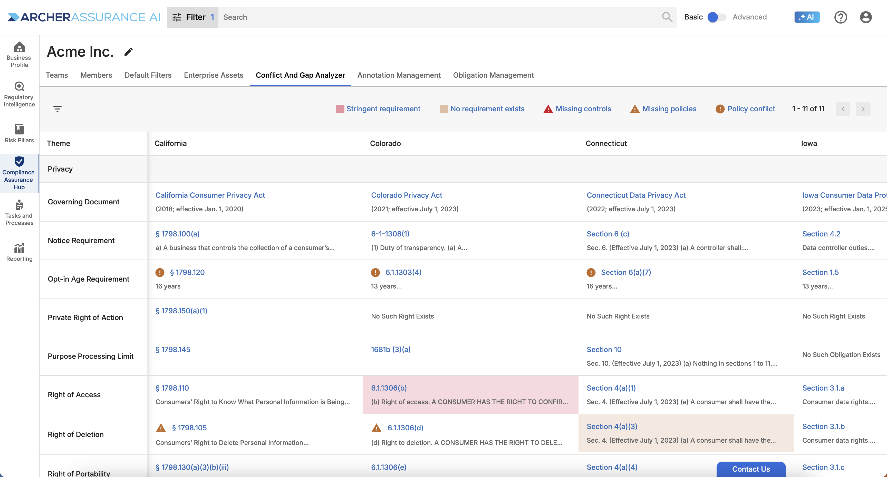
Task: Open Section 4(a)(1) Connecticut link
Action: point(611,388)
